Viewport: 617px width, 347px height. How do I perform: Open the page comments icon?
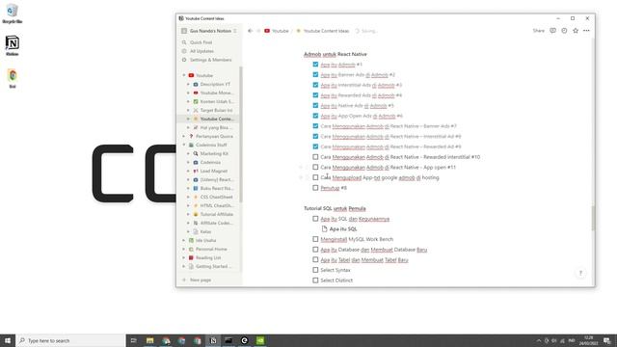(x=552, y=31)
